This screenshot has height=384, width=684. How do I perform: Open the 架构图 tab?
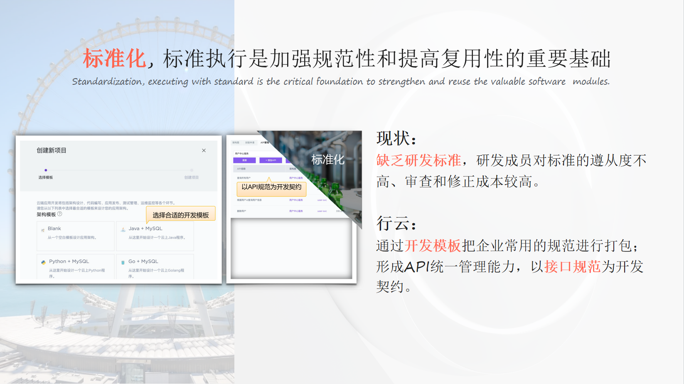point(236,143)
